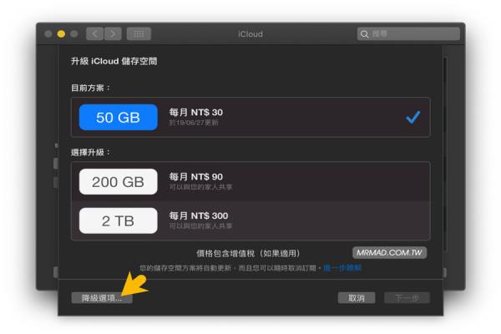Click the blue checkmark on current plan
This screenshot has width=501, height=334.
tap(412, 117)
